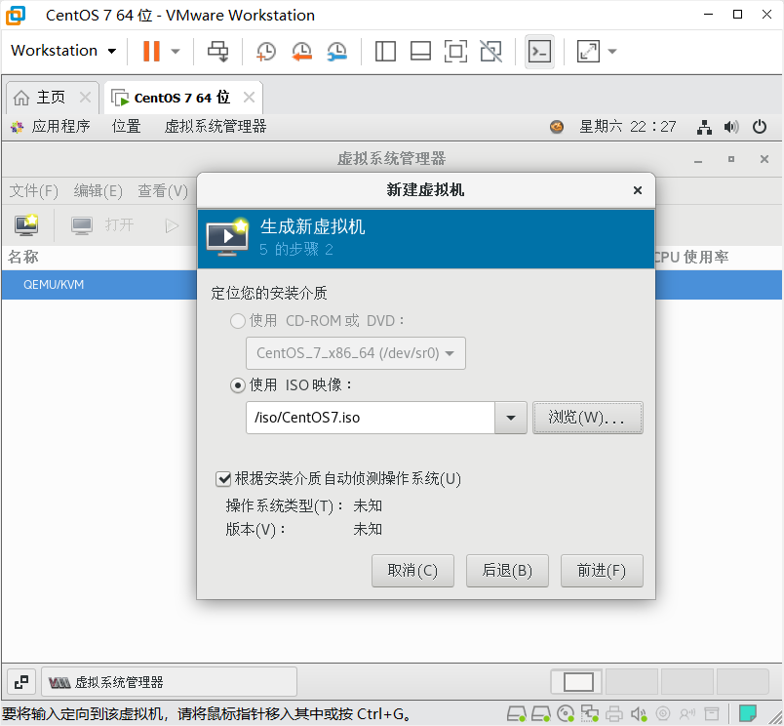Open the 文件(F) menu in virt-manager
Viewport: 784px width, 726px height.
33,190
